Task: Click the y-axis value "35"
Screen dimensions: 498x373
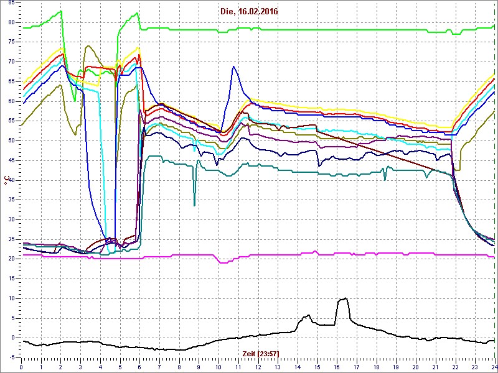Action: pyautogui.click(x=11, y=200)
